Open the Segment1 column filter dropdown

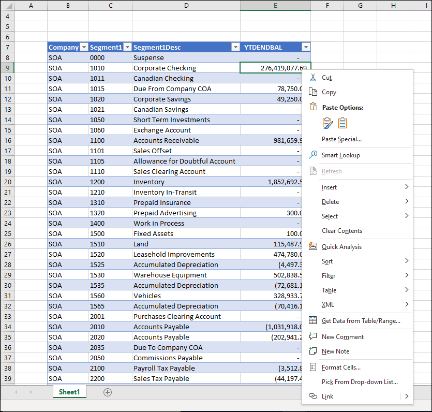click(127, 47)
